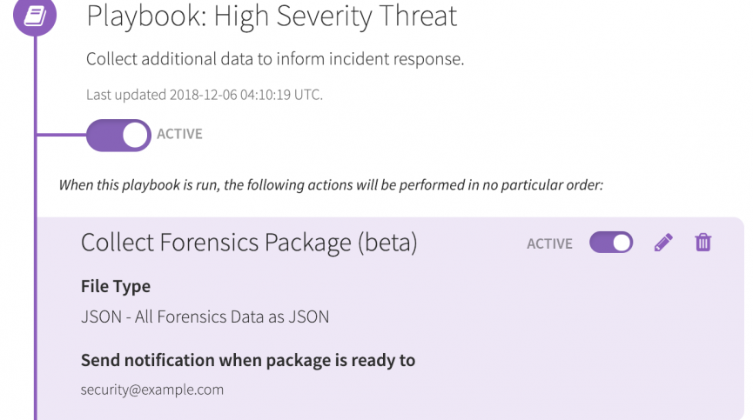Click the ACTIVE label beside playbook switch

[179, 135]
